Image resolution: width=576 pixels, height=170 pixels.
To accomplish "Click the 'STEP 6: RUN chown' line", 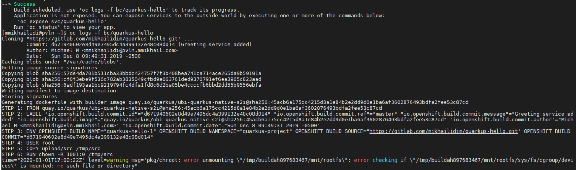I will pyautogui.click(x=57, y=154).
